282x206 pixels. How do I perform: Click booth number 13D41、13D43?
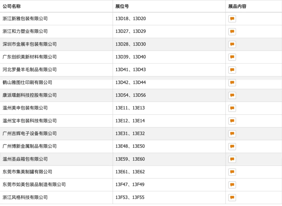pos(131,70)
